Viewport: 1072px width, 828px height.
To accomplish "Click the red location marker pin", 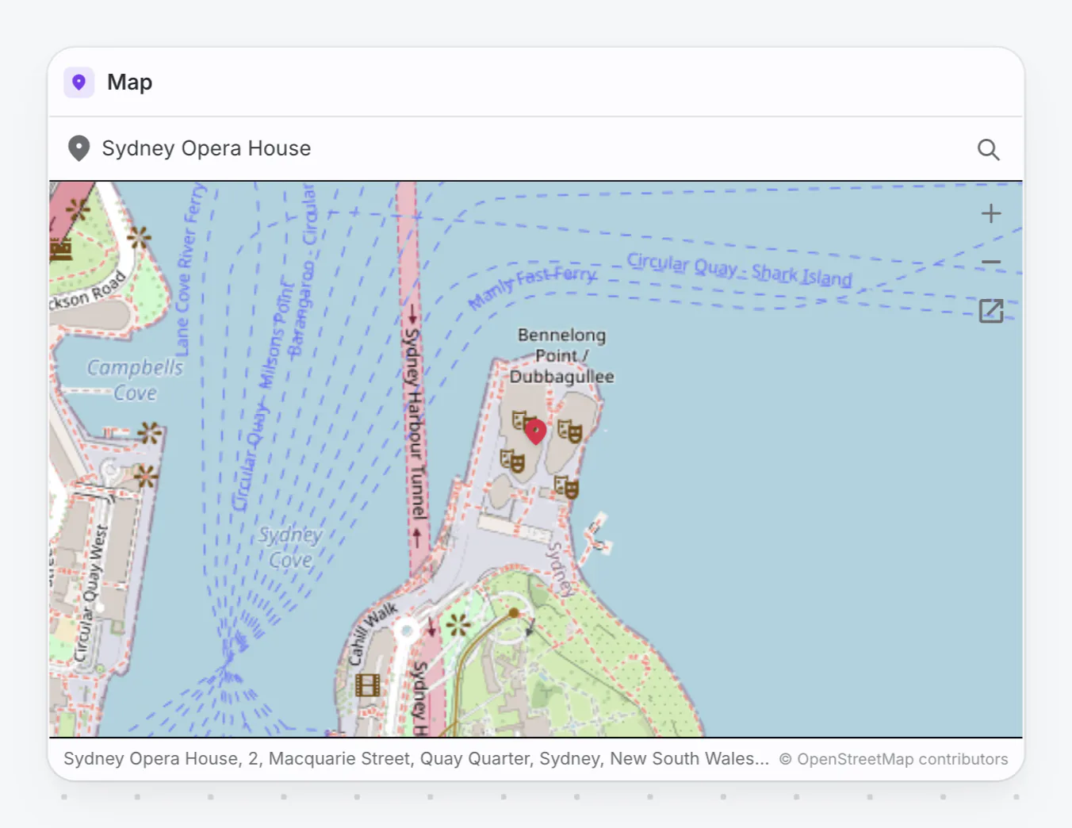I will coord(536,431).
